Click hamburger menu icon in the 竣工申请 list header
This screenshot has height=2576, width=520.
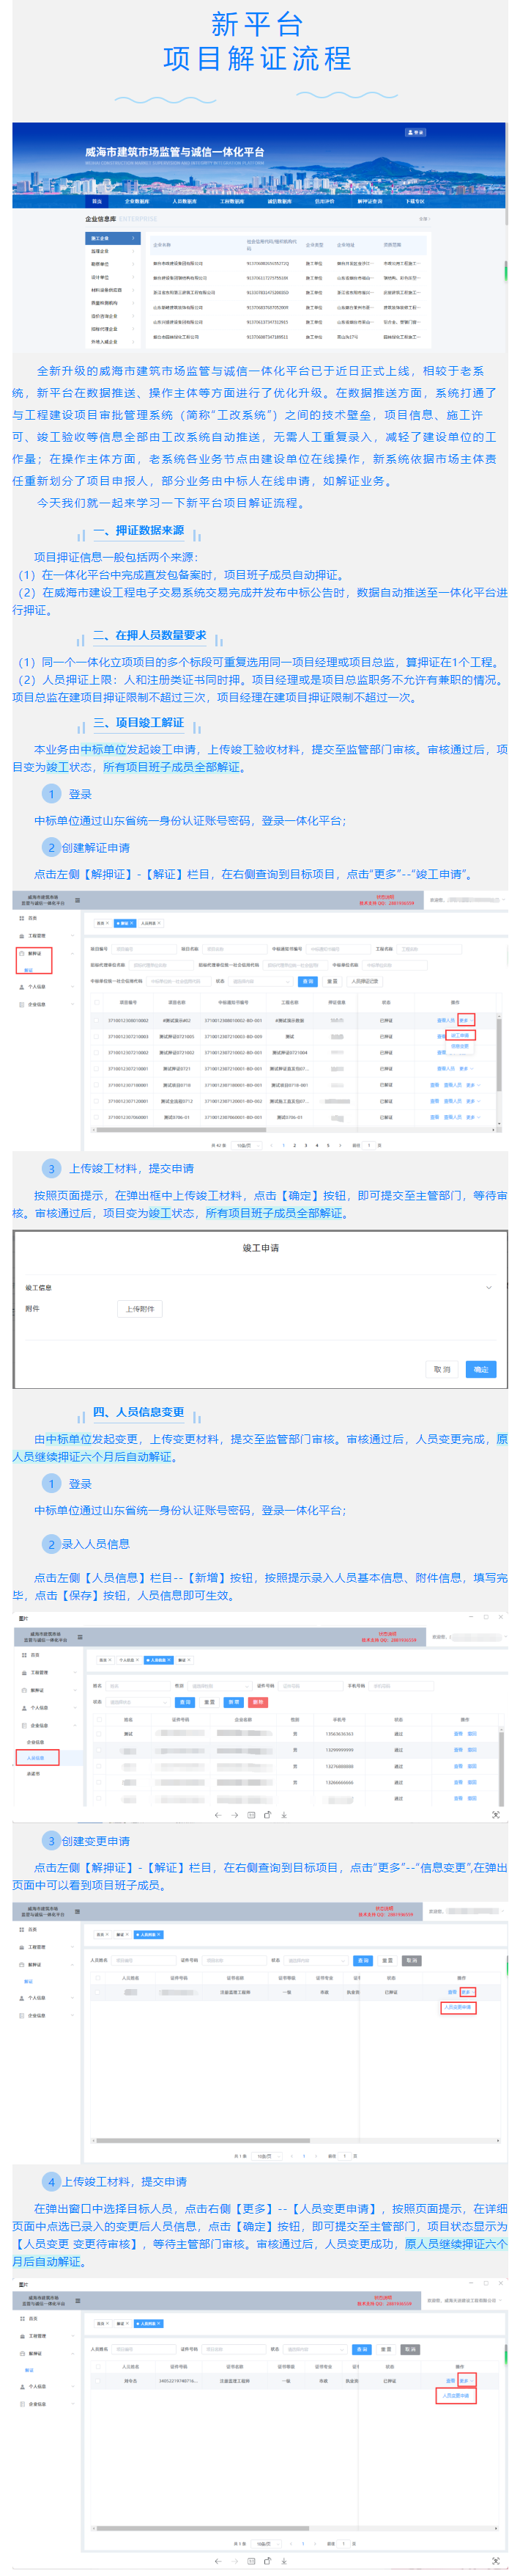coord(78,899)
